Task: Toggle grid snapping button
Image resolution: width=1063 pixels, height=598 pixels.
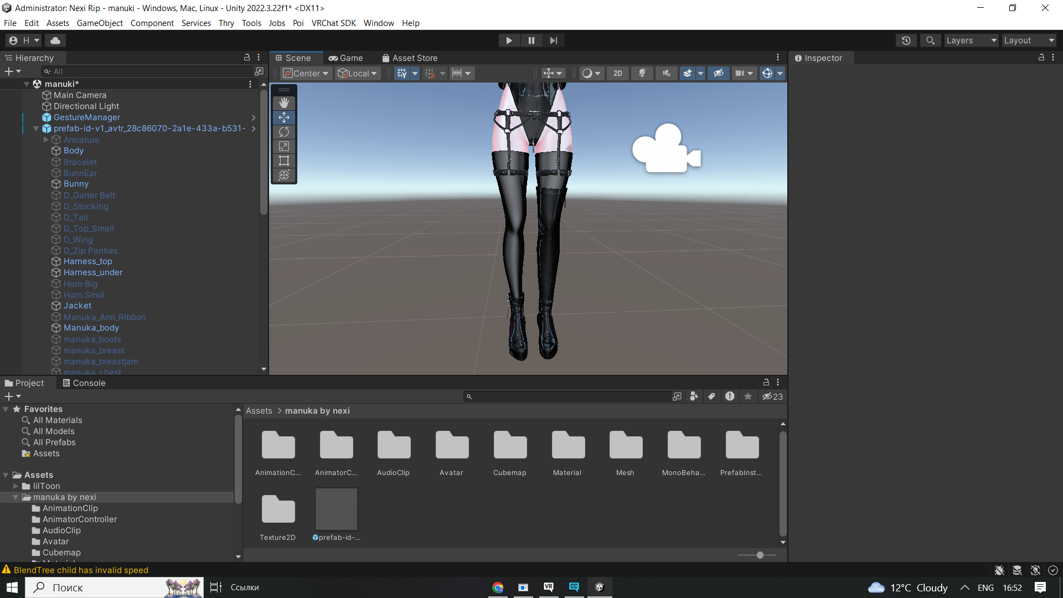Action: [x=430, y=73]
